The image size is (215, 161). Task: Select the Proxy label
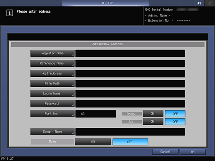131,114
